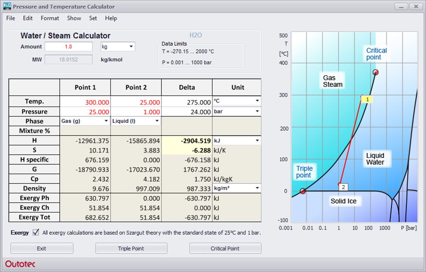Image resolution: width=426 pixels, height=272 pixels.
Task: Click the red Critical point marker on diagram
Action: click(x=376, y=72)
